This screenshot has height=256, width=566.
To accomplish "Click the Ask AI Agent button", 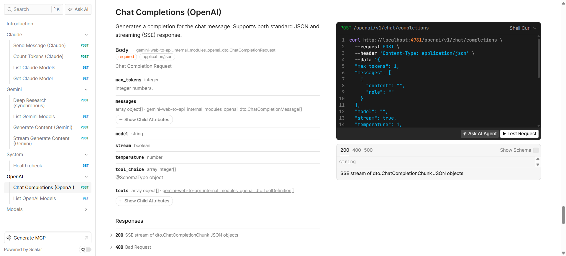I will point(480,134).
